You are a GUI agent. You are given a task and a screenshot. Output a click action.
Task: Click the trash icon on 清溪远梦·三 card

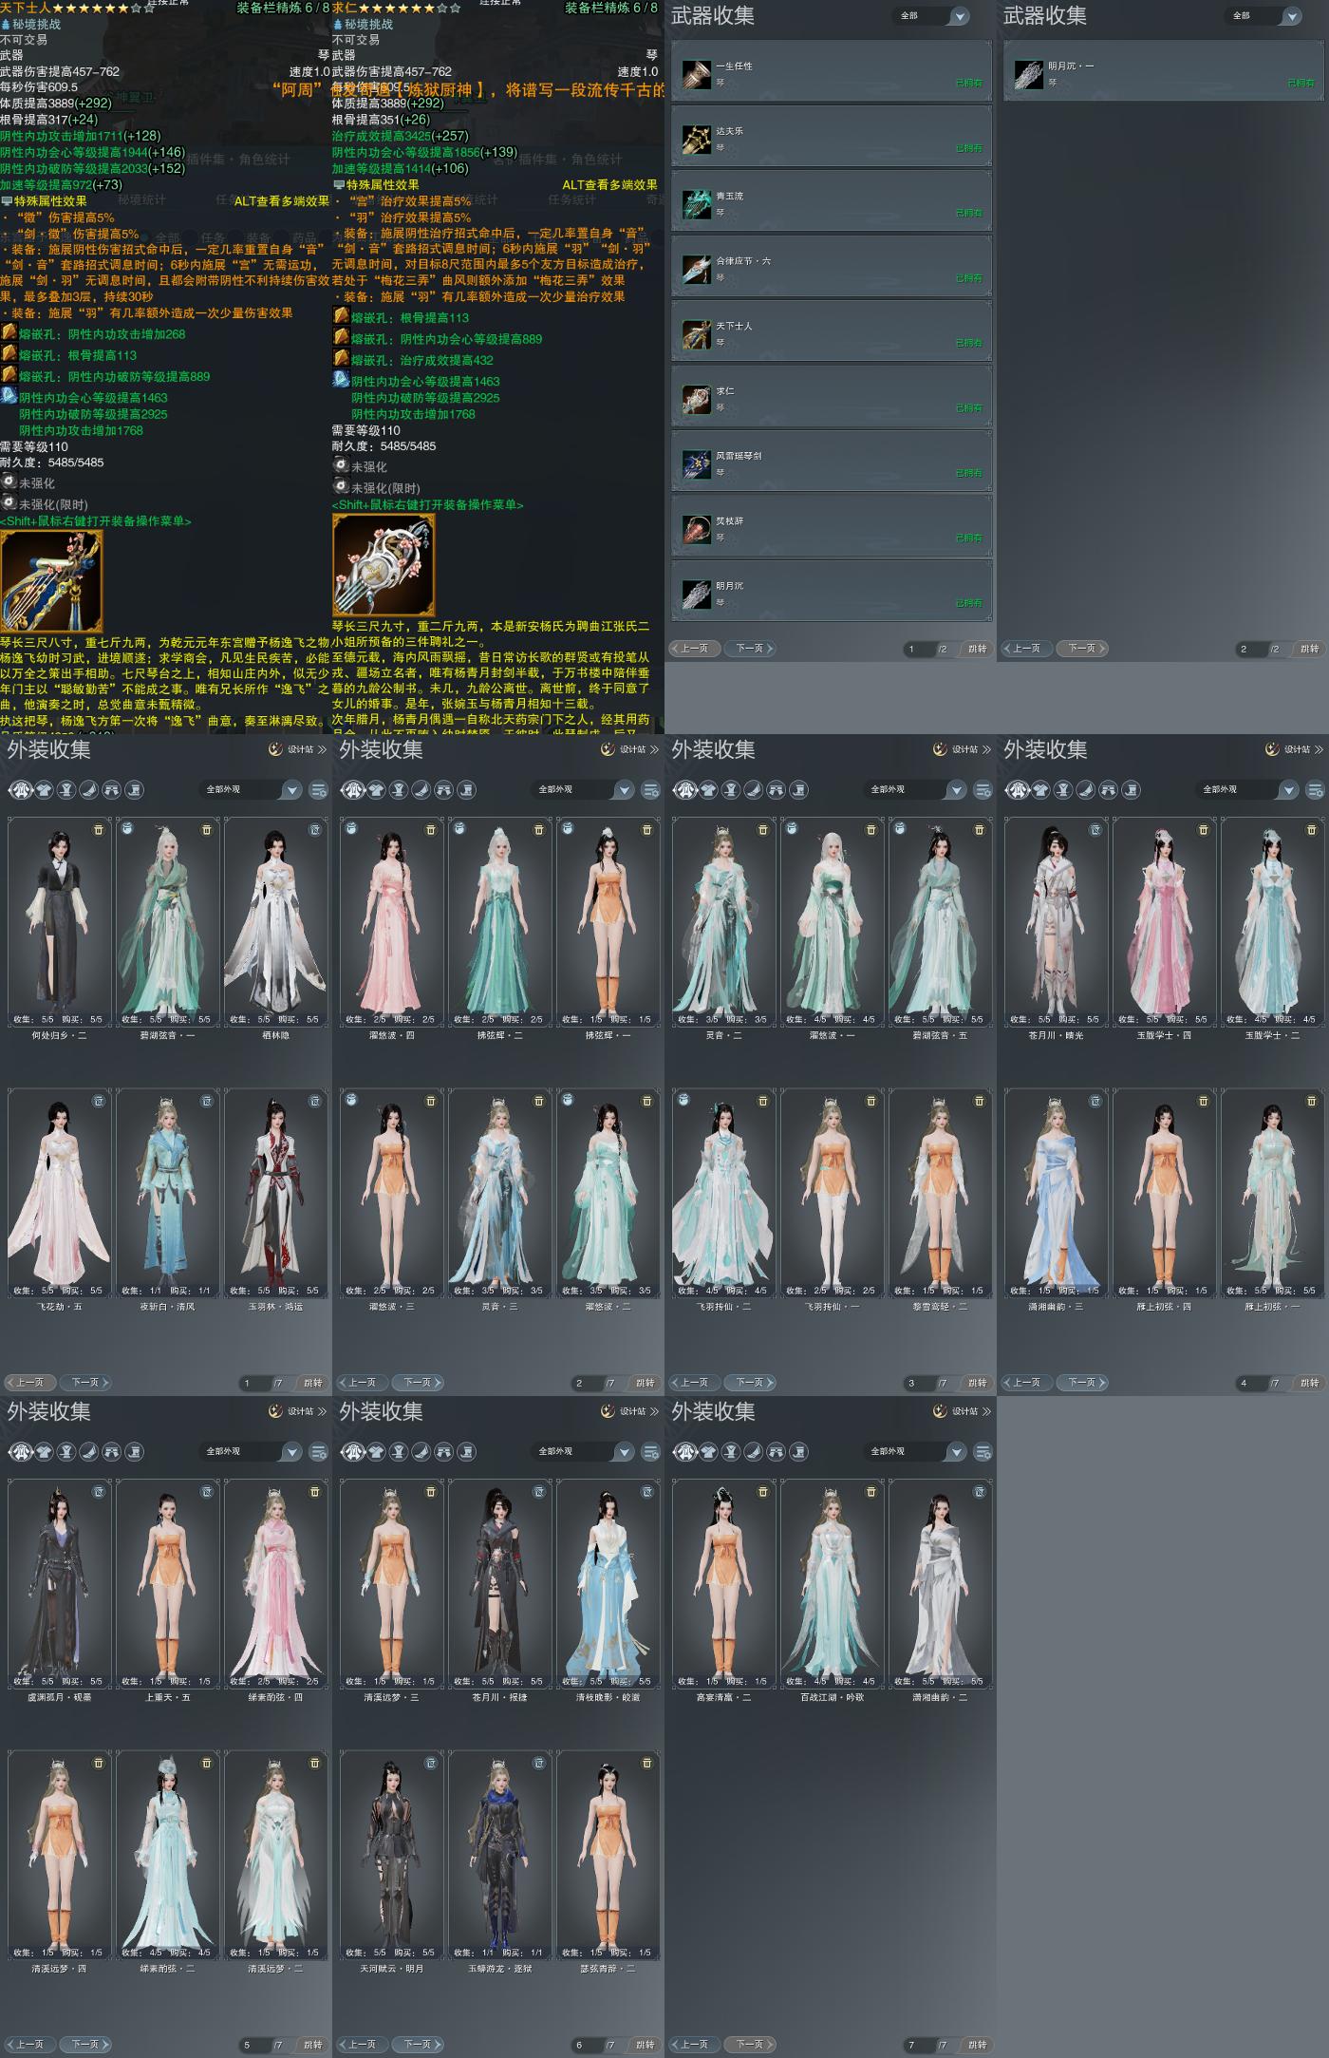point(431,1492)
